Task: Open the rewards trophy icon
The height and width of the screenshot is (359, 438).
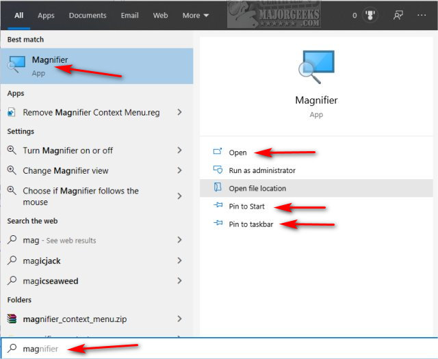Action: tap(370, 15)
